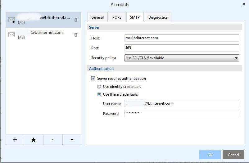Toggle Server requires authentication checkbox

(x=93, y=79)
